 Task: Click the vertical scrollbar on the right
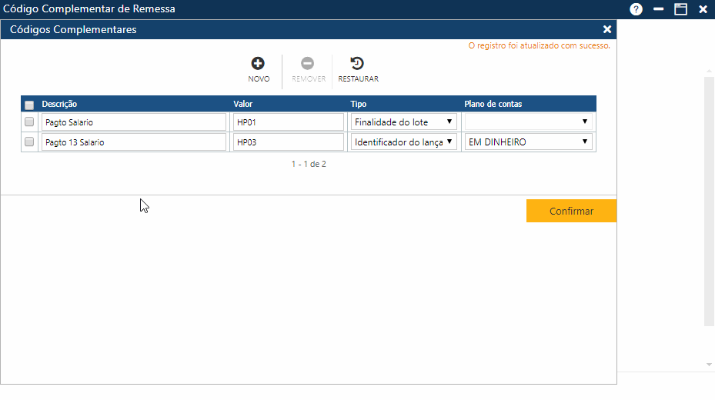709,200
